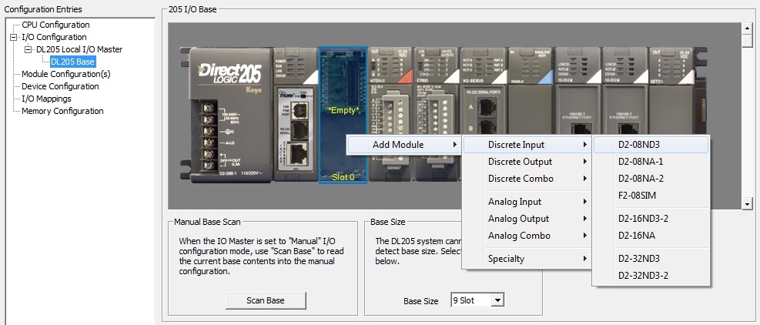Viewport: 760px width, 325px height.
Task: Collapse DL205 Local I/O Master node
Action: pyautogui.click(x=28, y=49)
